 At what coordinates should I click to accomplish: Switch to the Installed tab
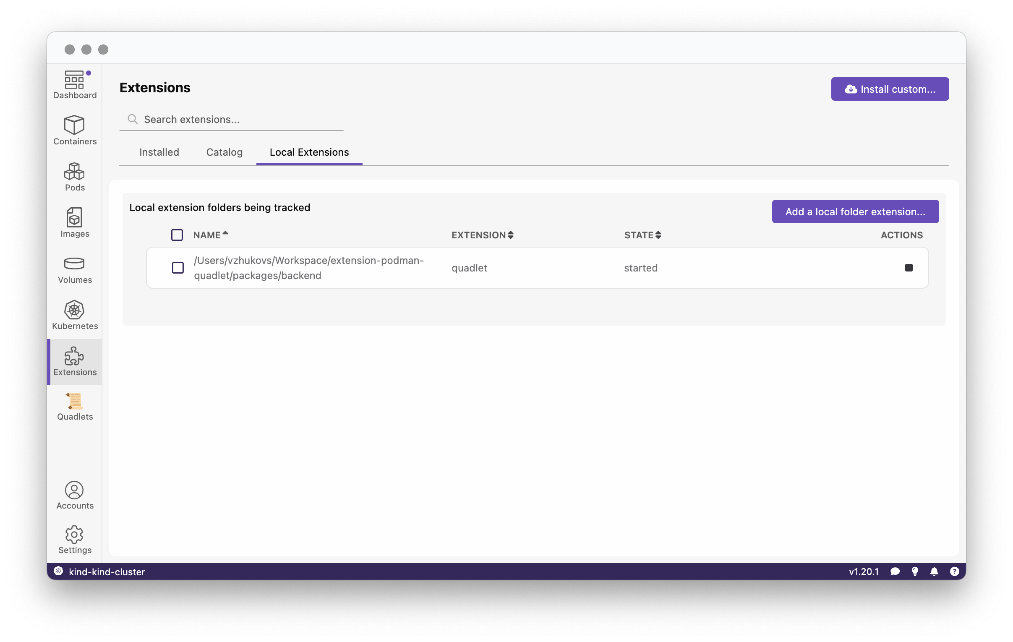[x=159, y=152]
